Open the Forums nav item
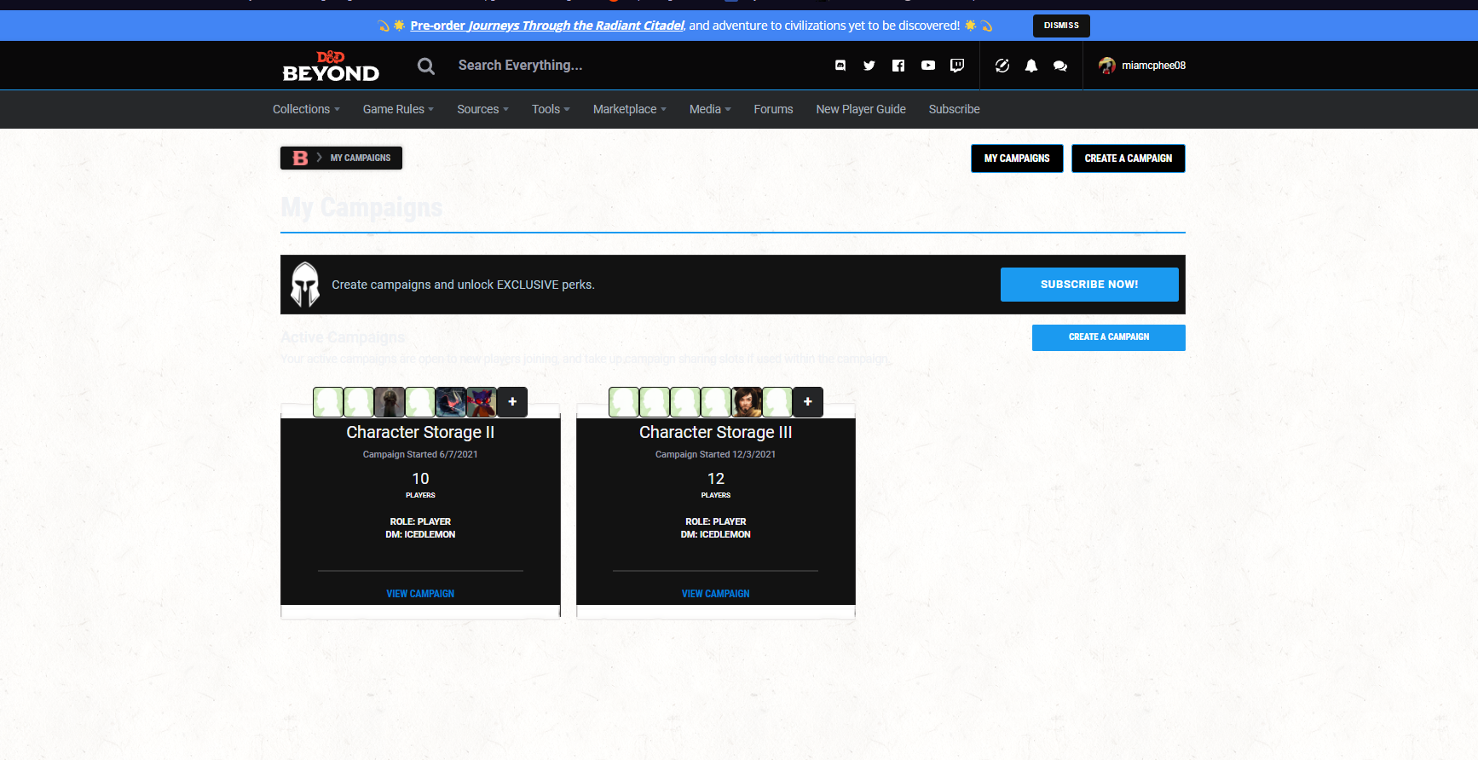Screen dimensions: 1478x760 click(x=773, y=109)
